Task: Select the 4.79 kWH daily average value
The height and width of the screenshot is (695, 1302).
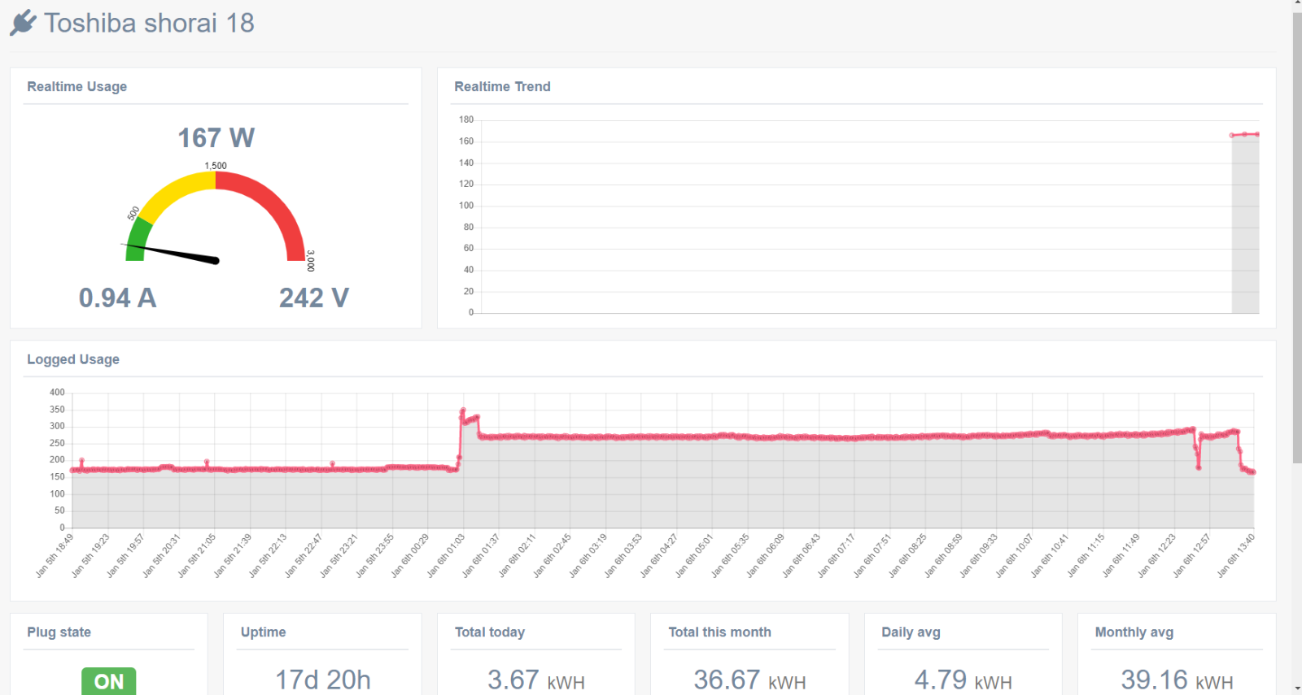Action: [963, 680]
